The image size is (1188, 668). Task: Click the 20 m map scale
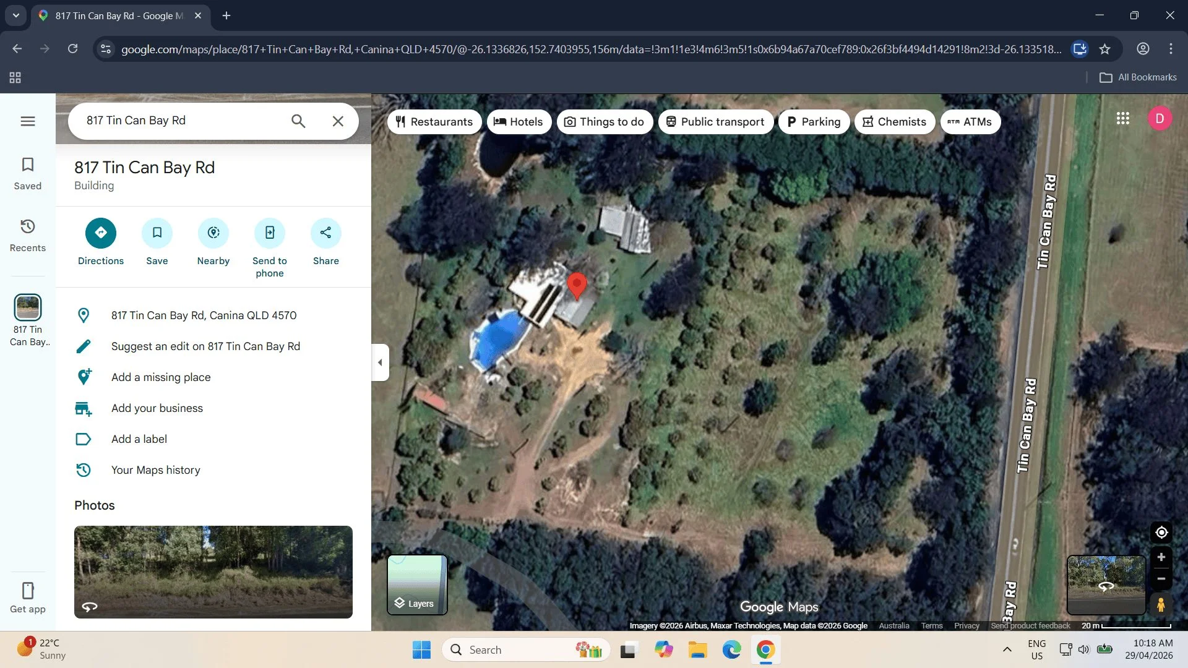1126,626
